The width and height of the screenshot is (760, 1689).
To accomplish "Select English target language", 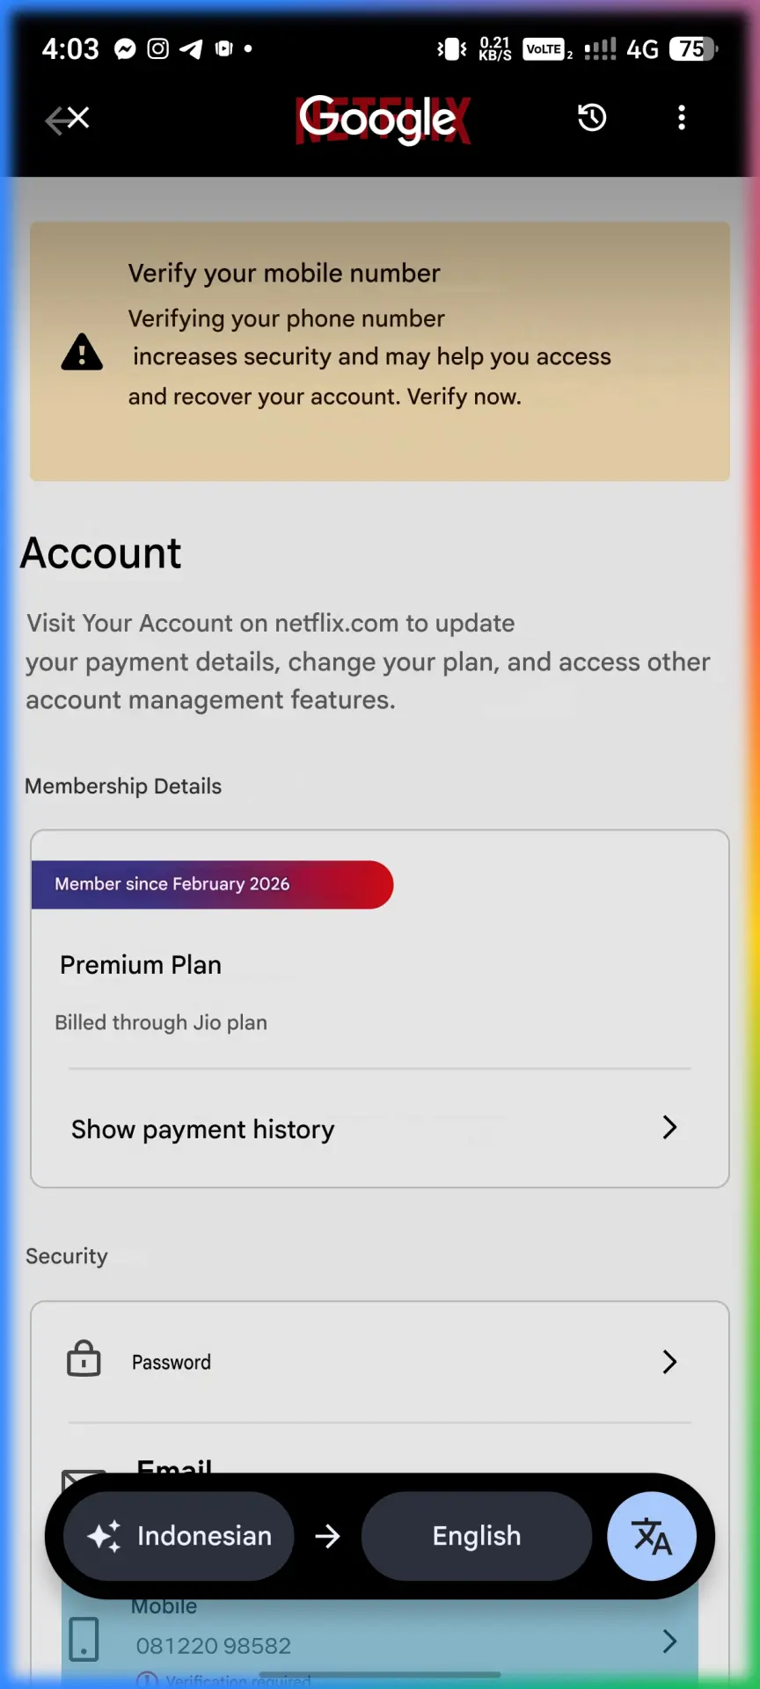I will 477,1536.
